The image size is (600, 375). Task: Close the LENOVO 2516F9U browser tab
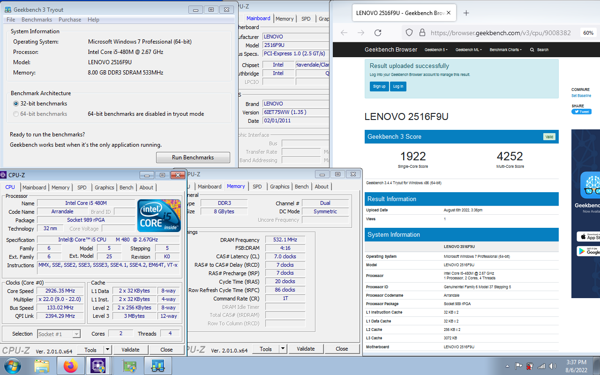[x=449, y=13]
